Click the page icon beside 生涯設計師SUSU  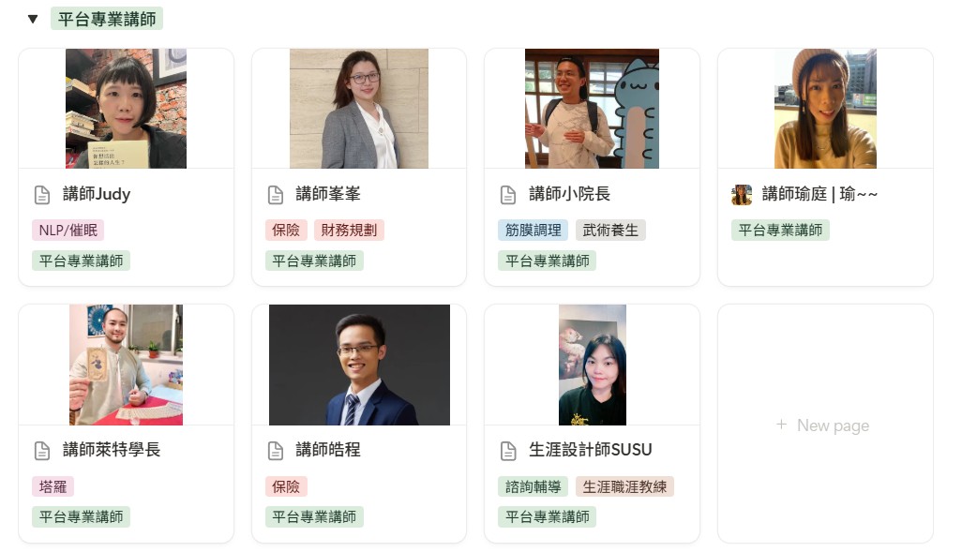tap(508, 451)
